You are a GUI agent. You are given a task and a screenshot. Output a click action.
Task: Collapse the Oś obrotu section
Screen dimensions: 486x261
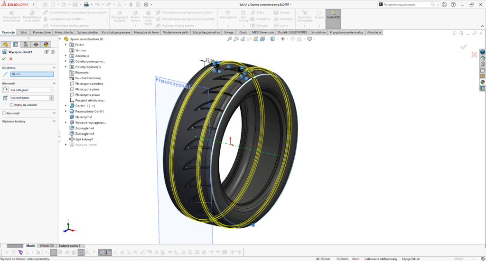(x=54, y=67)
